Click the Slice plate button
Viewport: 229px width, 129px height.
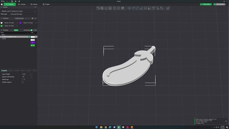207,4
